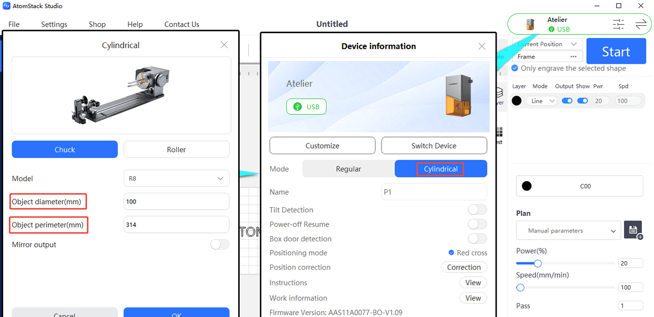Select the Roller rotary type
The width and height of the screenshot is (654, 317).
pyautogui.click(x=176, y=149)
